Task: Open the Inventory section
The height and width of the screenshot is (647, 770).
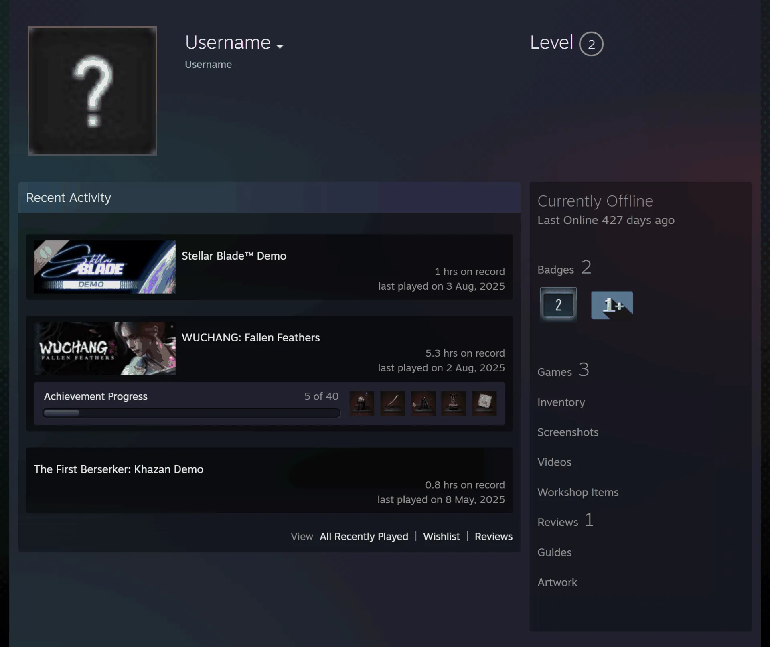Action: pos(561,402)
